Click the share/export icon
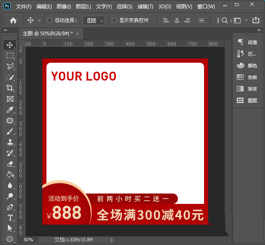The width and height of the screenshot is (265, 245). tap(256, 20)
